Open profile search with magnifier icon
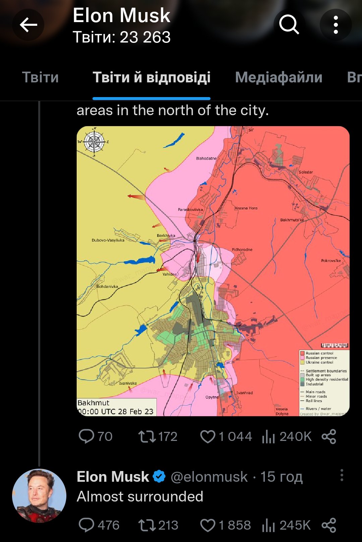This screenshot has height=542, width=362. tap(289, 25)
